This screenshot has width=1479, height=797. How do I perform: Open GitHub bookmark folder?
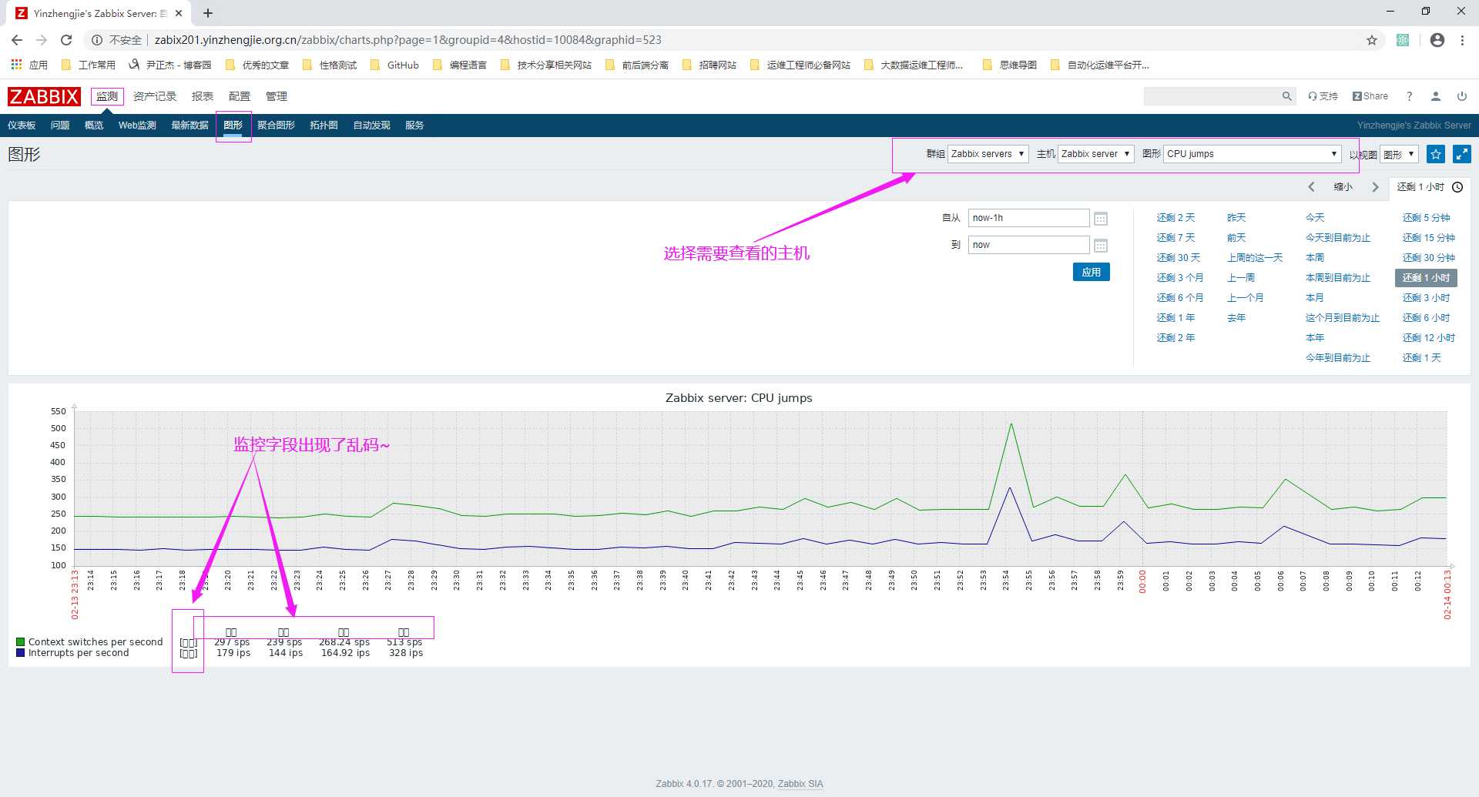click(x=394, y=65)
